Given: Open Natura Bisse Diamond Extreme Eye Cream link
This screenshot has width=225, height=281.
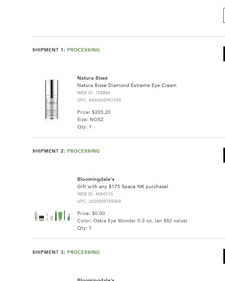Looking at the screenshot, I should [127, 85].
